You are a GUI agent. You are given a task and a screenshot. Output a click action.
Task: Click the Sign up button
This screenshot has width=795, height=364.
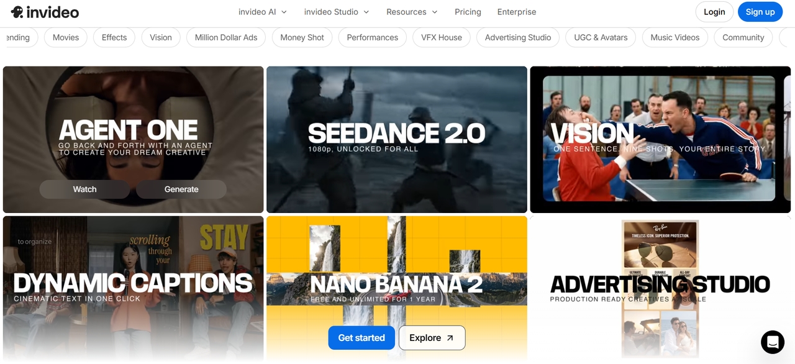click(x=760, y=12)
